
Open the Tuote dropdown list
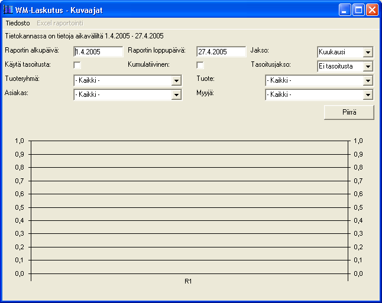pos(368,80)
